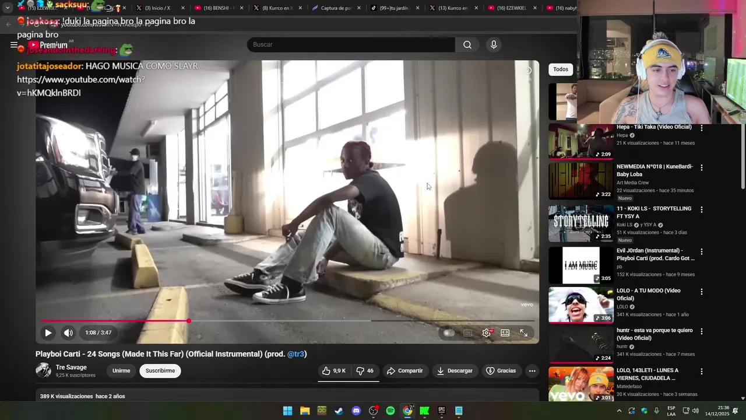Open the YouTube hamburger guide menu

pyautogui.click(x=14, y=45)
